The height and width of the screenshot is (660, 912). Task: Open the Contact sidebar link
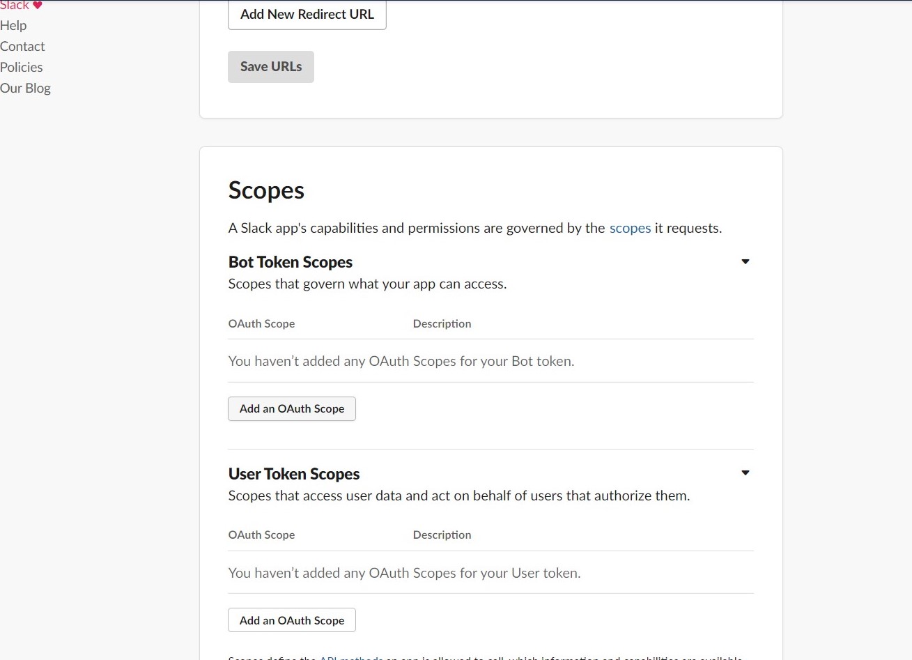(22, 47)
